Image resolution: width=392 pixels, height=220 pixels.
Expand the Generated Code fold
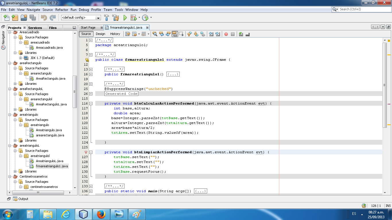91,93
